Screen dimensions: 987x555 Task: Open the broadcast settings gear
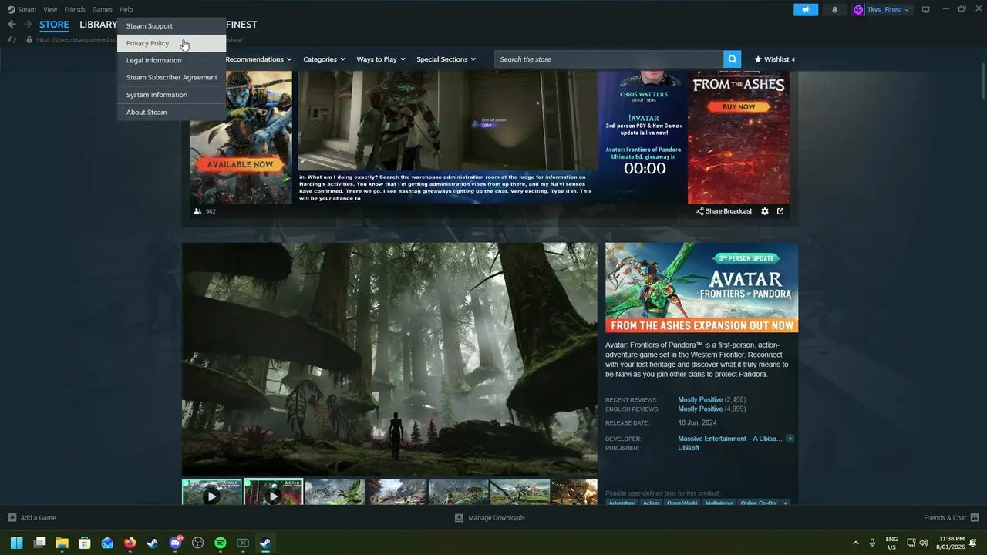click(765, 211)
